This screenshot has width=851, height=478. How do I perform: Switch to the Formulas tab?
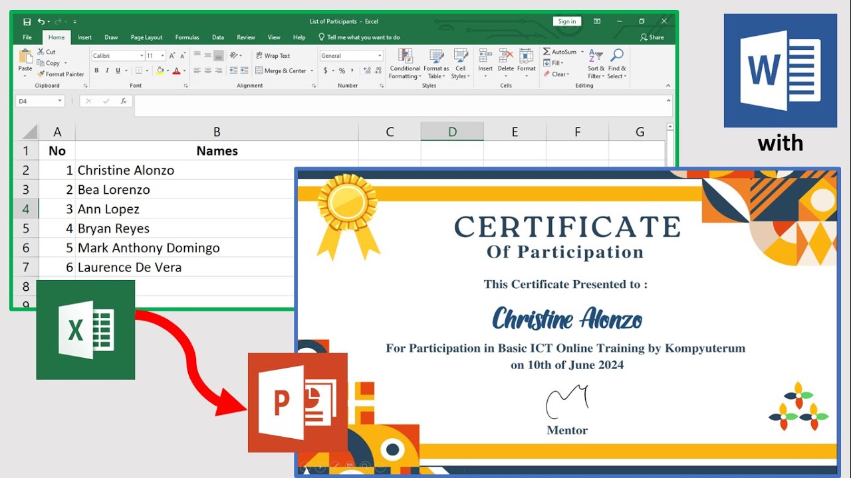click(x=187, y=37)
